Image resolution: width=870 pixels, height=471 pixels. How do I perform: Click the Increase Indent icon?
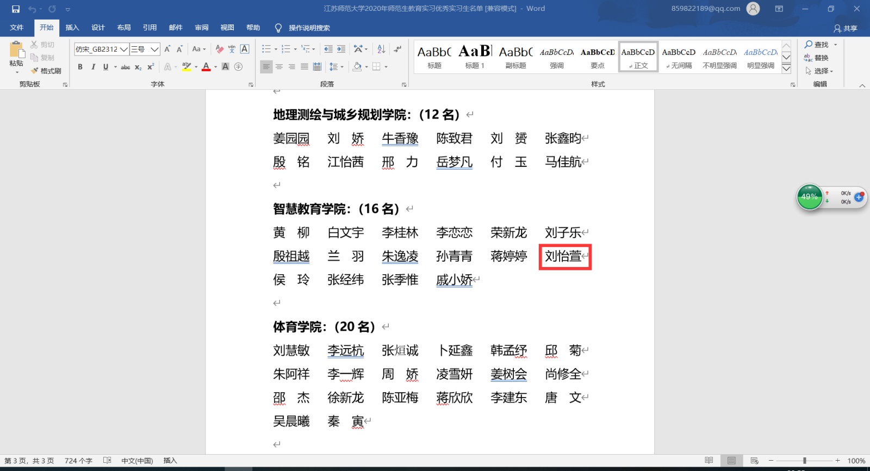point(341,49)
